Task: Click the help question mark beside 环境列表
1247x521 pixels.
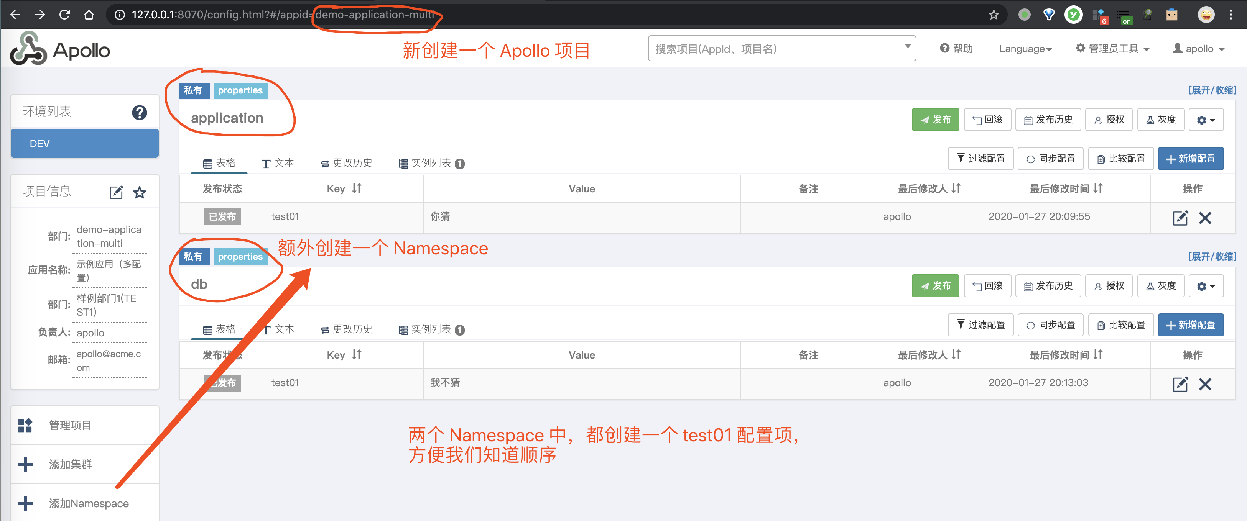Action: point(140,112)
